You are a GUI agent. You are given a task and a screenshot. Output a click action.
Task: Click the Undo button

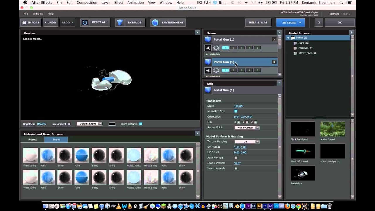tap(50, 23)
